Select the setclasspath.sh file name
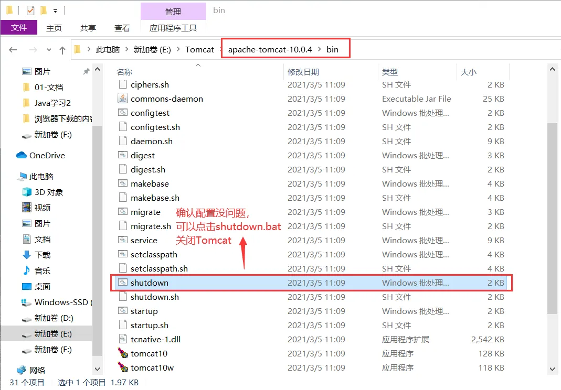The image size is (561, 390). tap(159, 268)
